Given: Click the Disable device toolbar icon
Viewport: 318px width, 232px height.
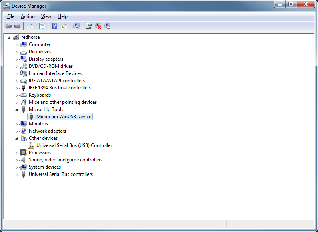Looking at the screenshot, I should [107, 26].
